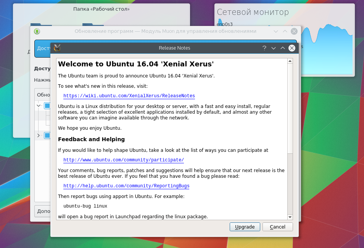Toggle the second update group checkbox
364x248 pixels.
pos(47,135)
